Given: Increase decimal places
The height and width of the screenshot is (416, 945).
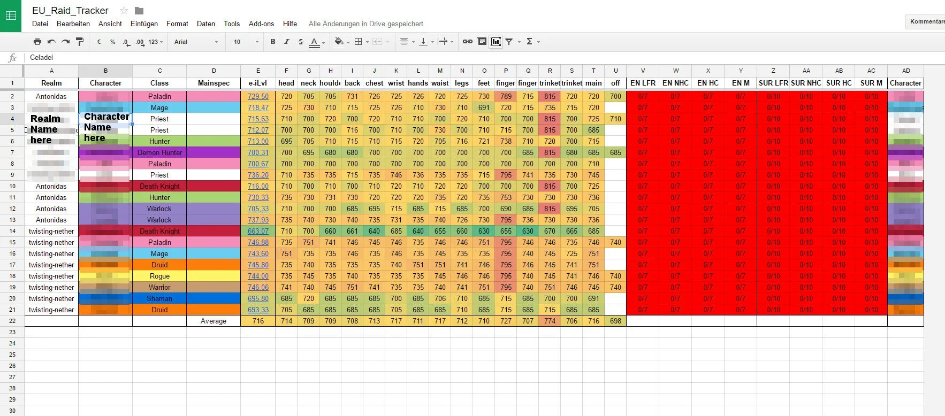Looking at the screenshot, I should pyautogui.click(x=140, y=42).
